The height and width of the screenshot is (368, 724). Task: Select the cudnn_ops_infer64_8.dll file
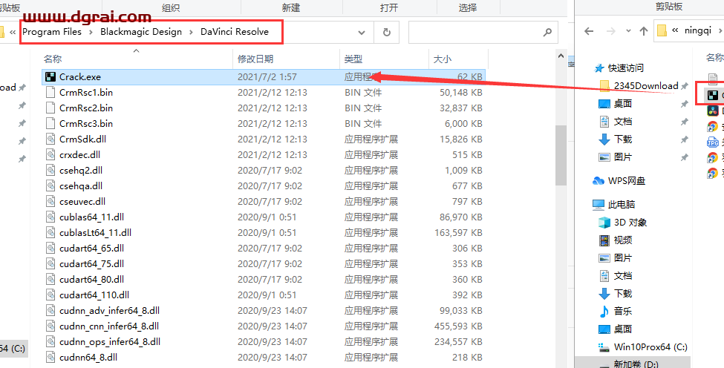pos(263,342)
